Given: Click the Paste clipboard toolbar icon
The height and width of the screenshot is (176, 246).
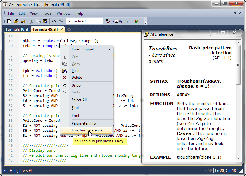Looking at the screenshot, I should pos(45,21).
